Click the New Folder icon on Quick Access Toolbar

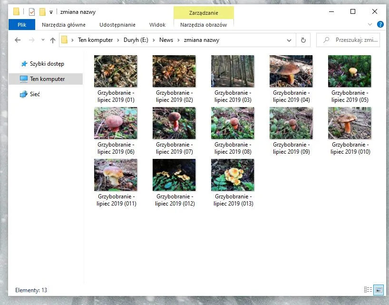coord(42,11)
